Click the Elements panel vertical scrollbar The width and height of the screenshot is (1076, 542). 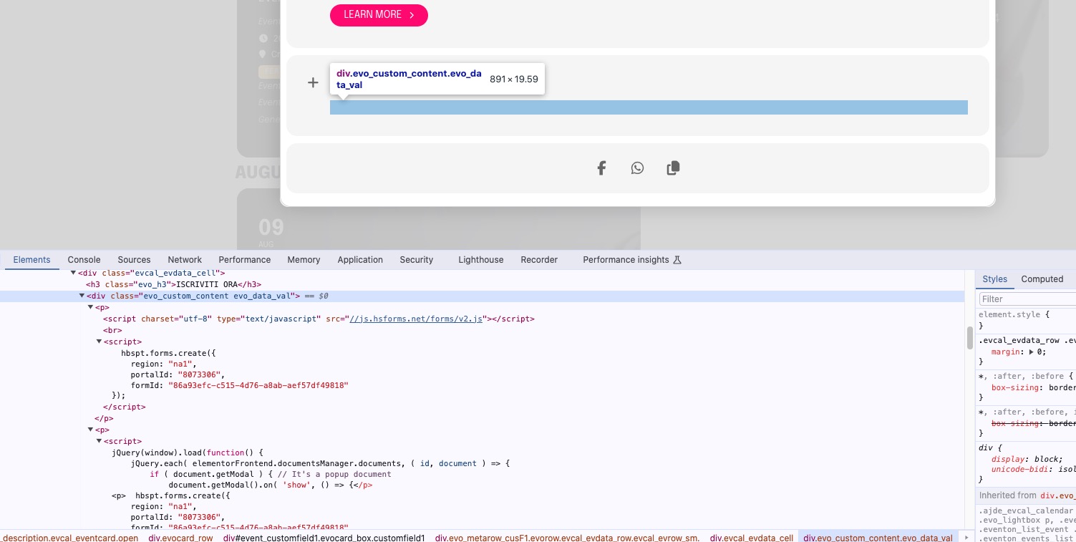(x=970, y=338)
